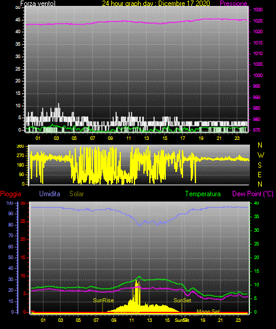Click the 1025 pressure axis value
The width and height of the screenshot is (276, 329).
coord(258,21)
